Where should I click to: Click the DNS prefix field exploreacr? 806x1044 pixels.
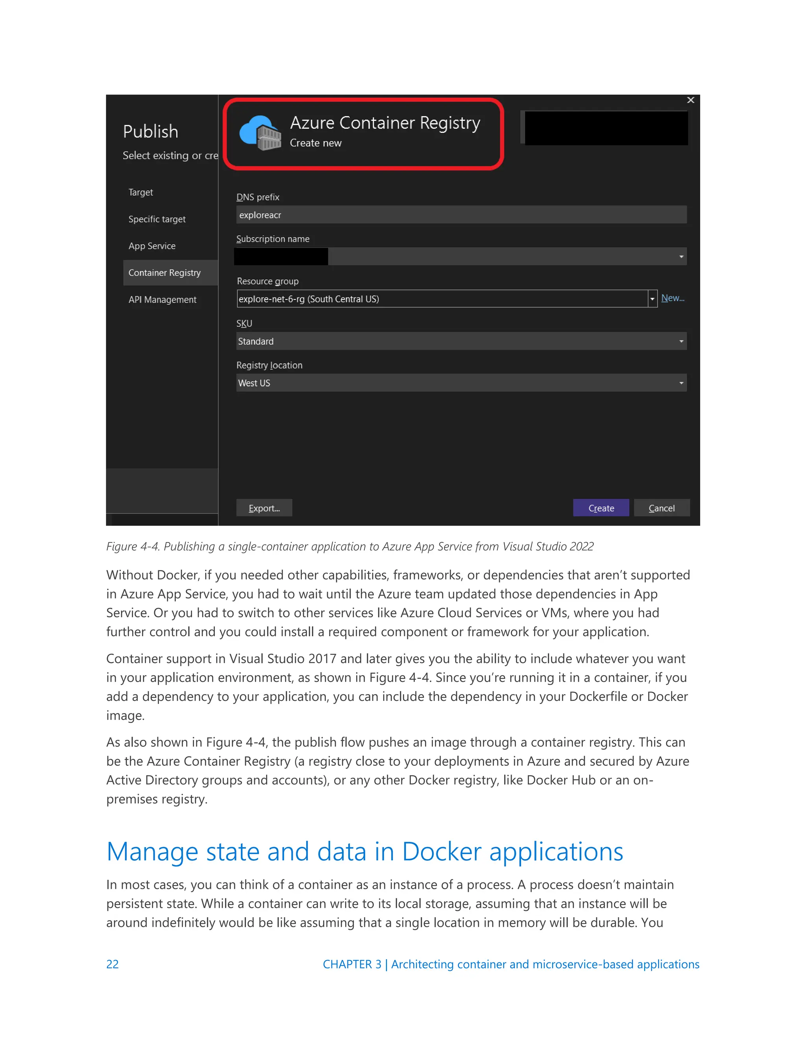point(461,215)
